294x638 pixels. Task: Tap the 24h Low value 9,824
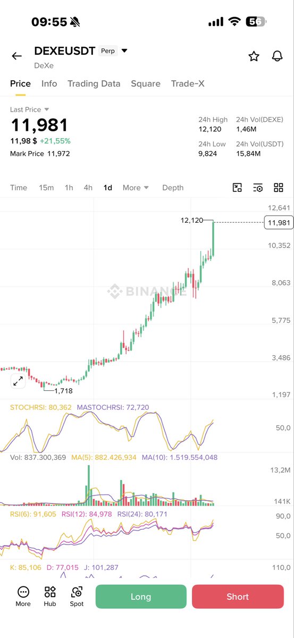(208, 154)
